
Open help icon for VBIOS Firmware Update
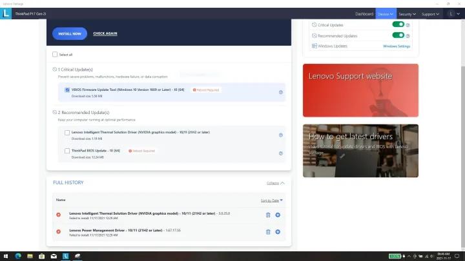point(280,92)
